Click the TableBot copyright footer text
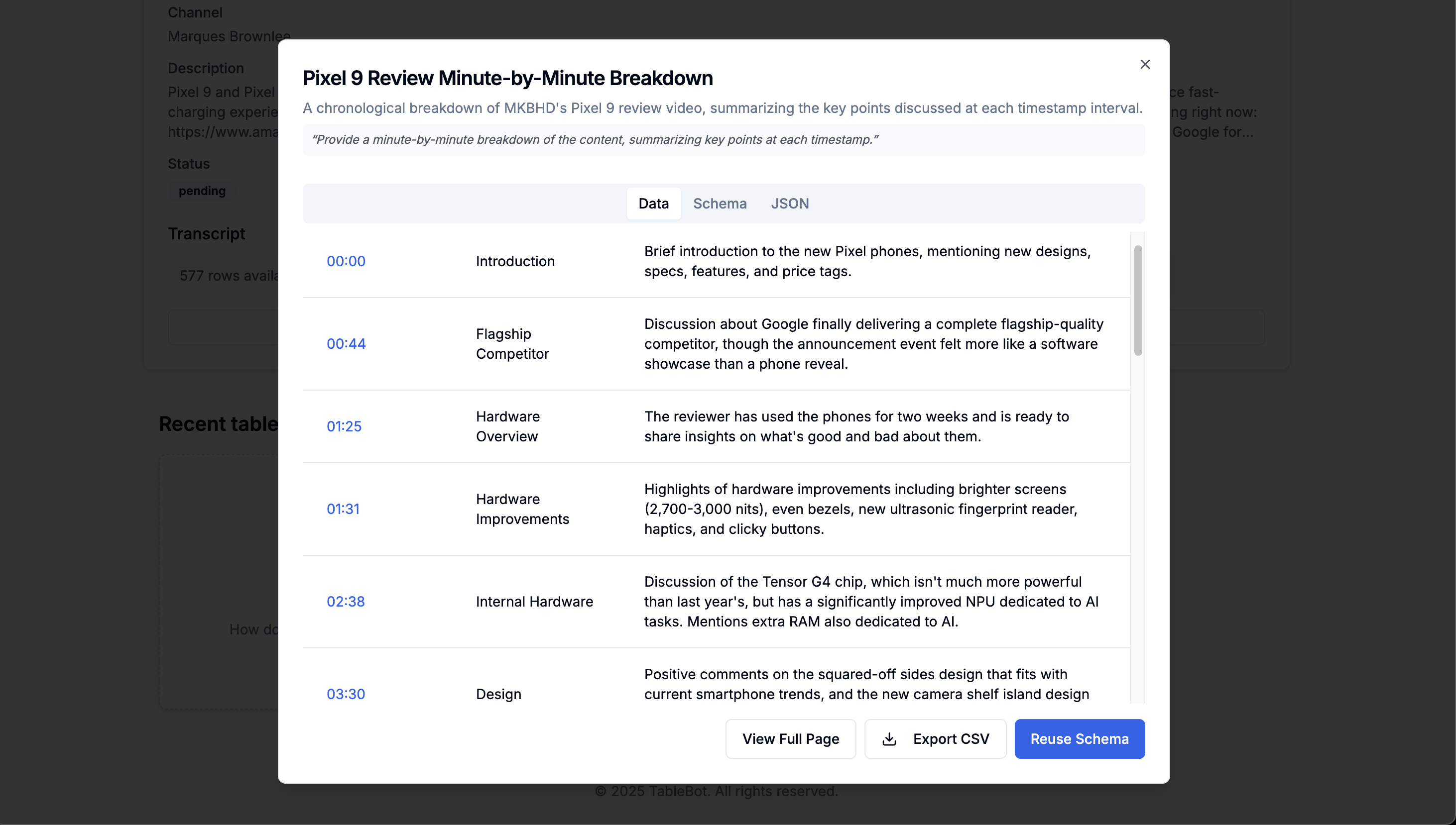Image resolution: width=1456 pixels, height=825 pixels. (716, 792)
